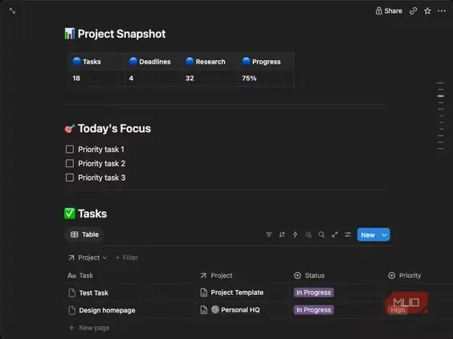Click the Priority column header
The image size is (453, 339).
pyautogui.click(x=405, y=276)
